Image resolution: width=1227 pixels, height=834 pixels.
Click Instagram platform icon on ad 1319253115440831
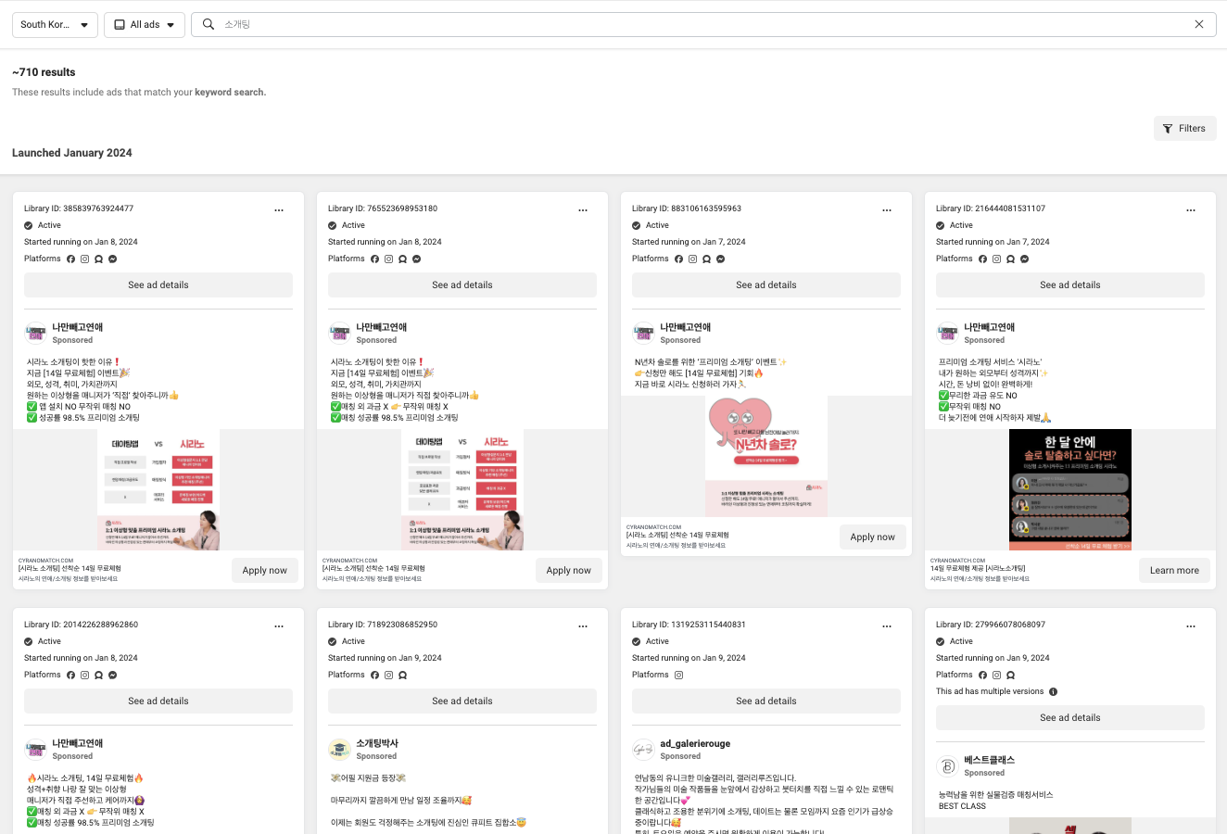(678, 676)
